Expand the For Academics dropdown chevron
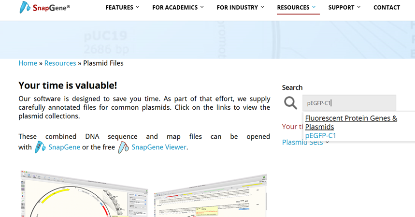Screen dimensions: 415x217 [x=202, y=7]
